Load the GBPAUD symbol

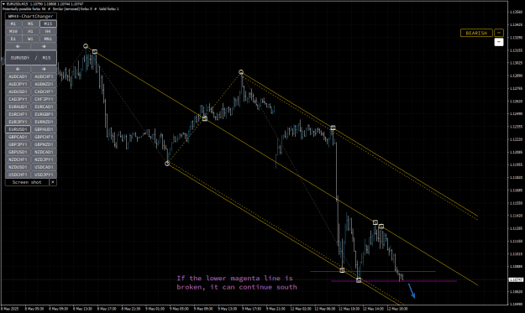pos(44,129)
